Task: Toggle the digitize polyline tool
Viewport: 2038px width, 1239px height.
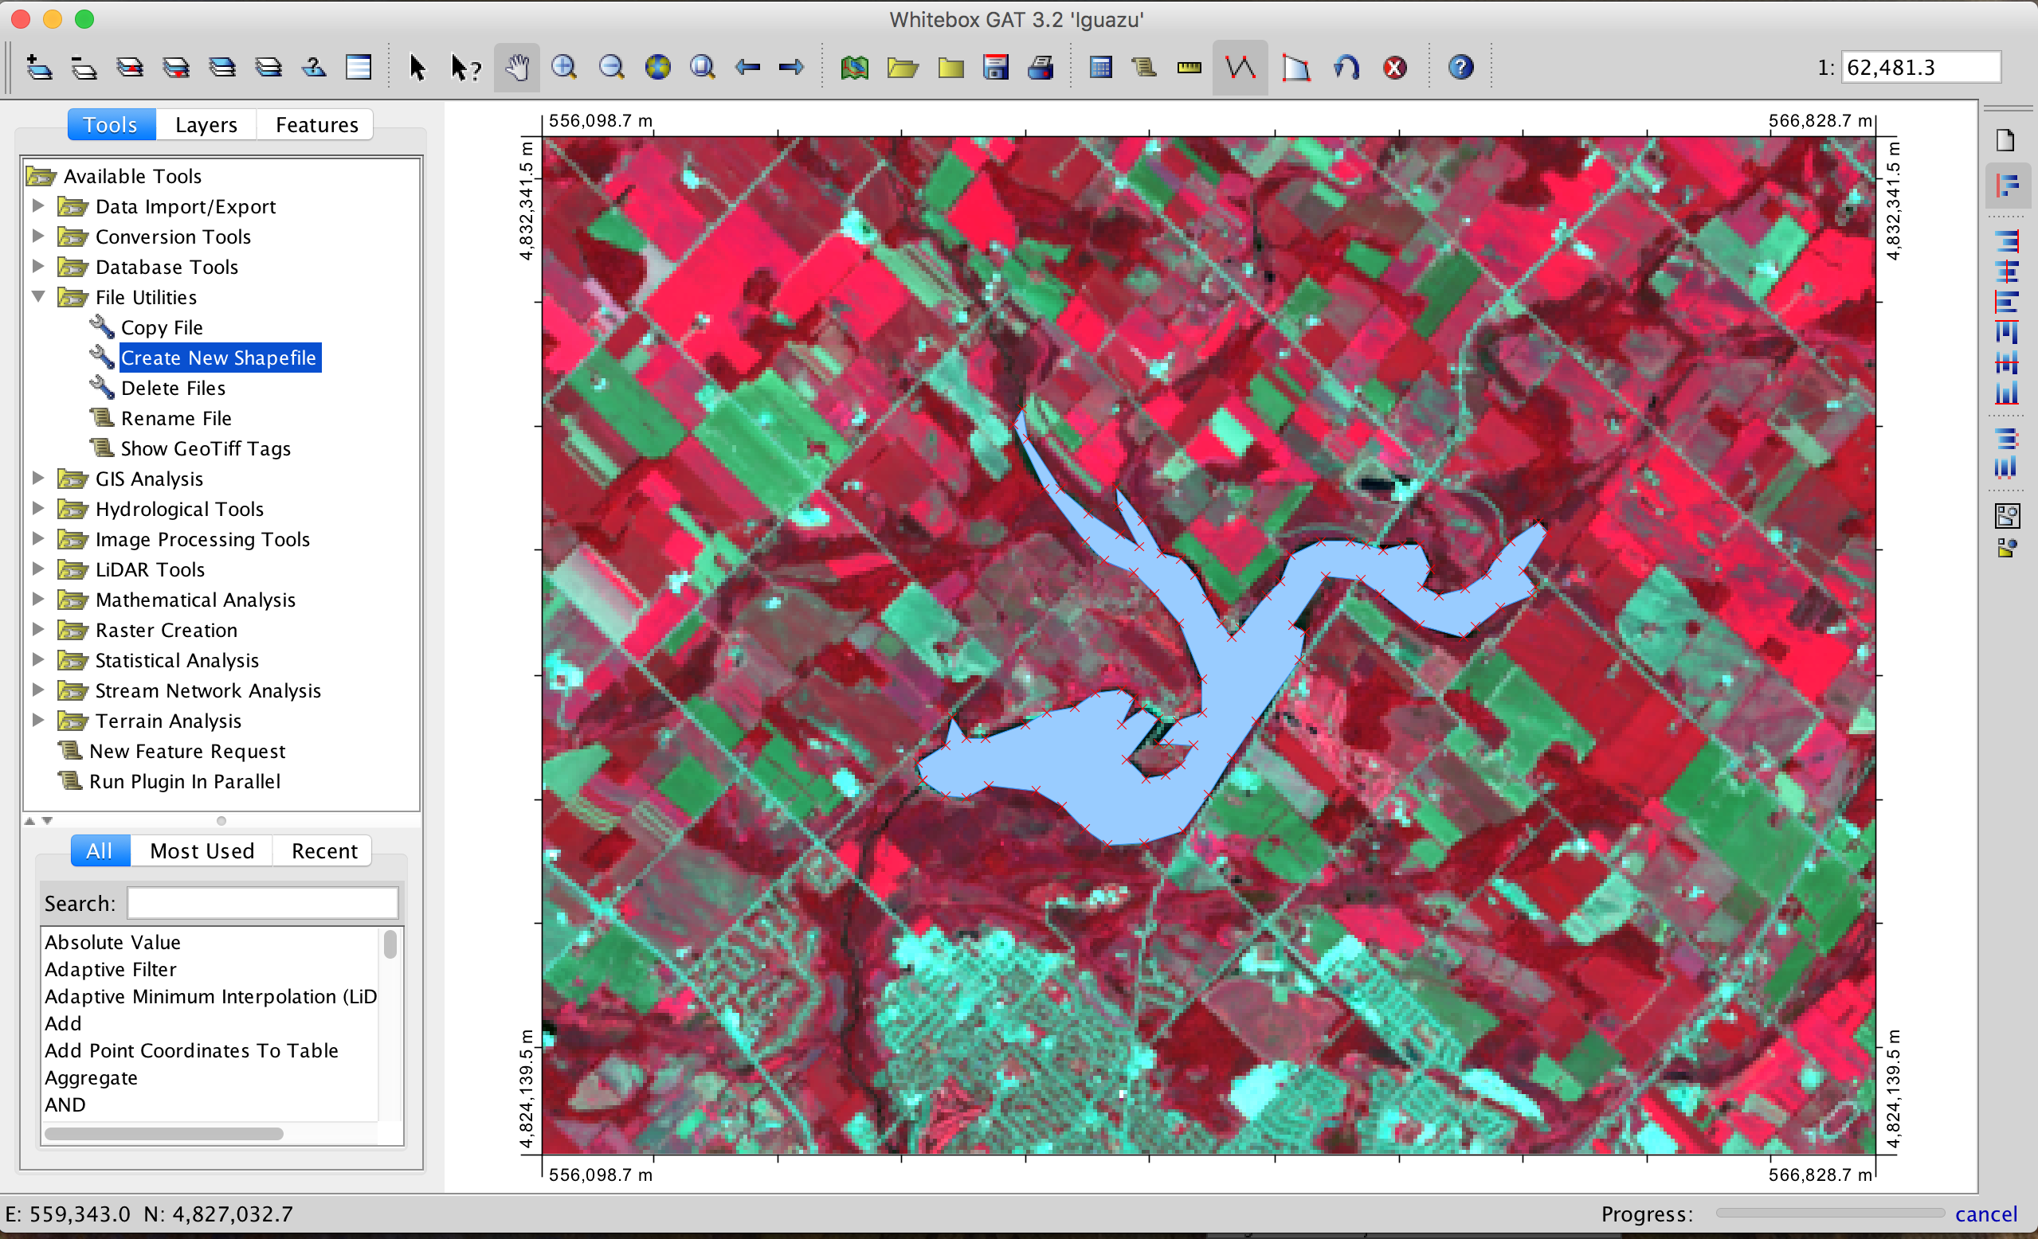Action: point(1240,68)
